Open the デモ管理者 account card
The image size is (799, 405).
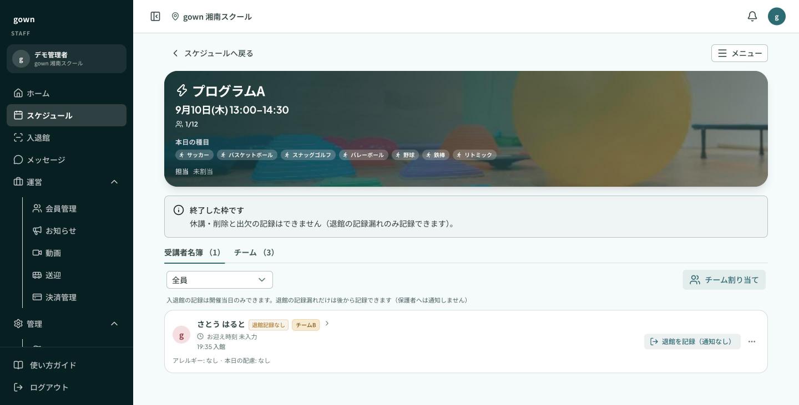tap(67, 59)
